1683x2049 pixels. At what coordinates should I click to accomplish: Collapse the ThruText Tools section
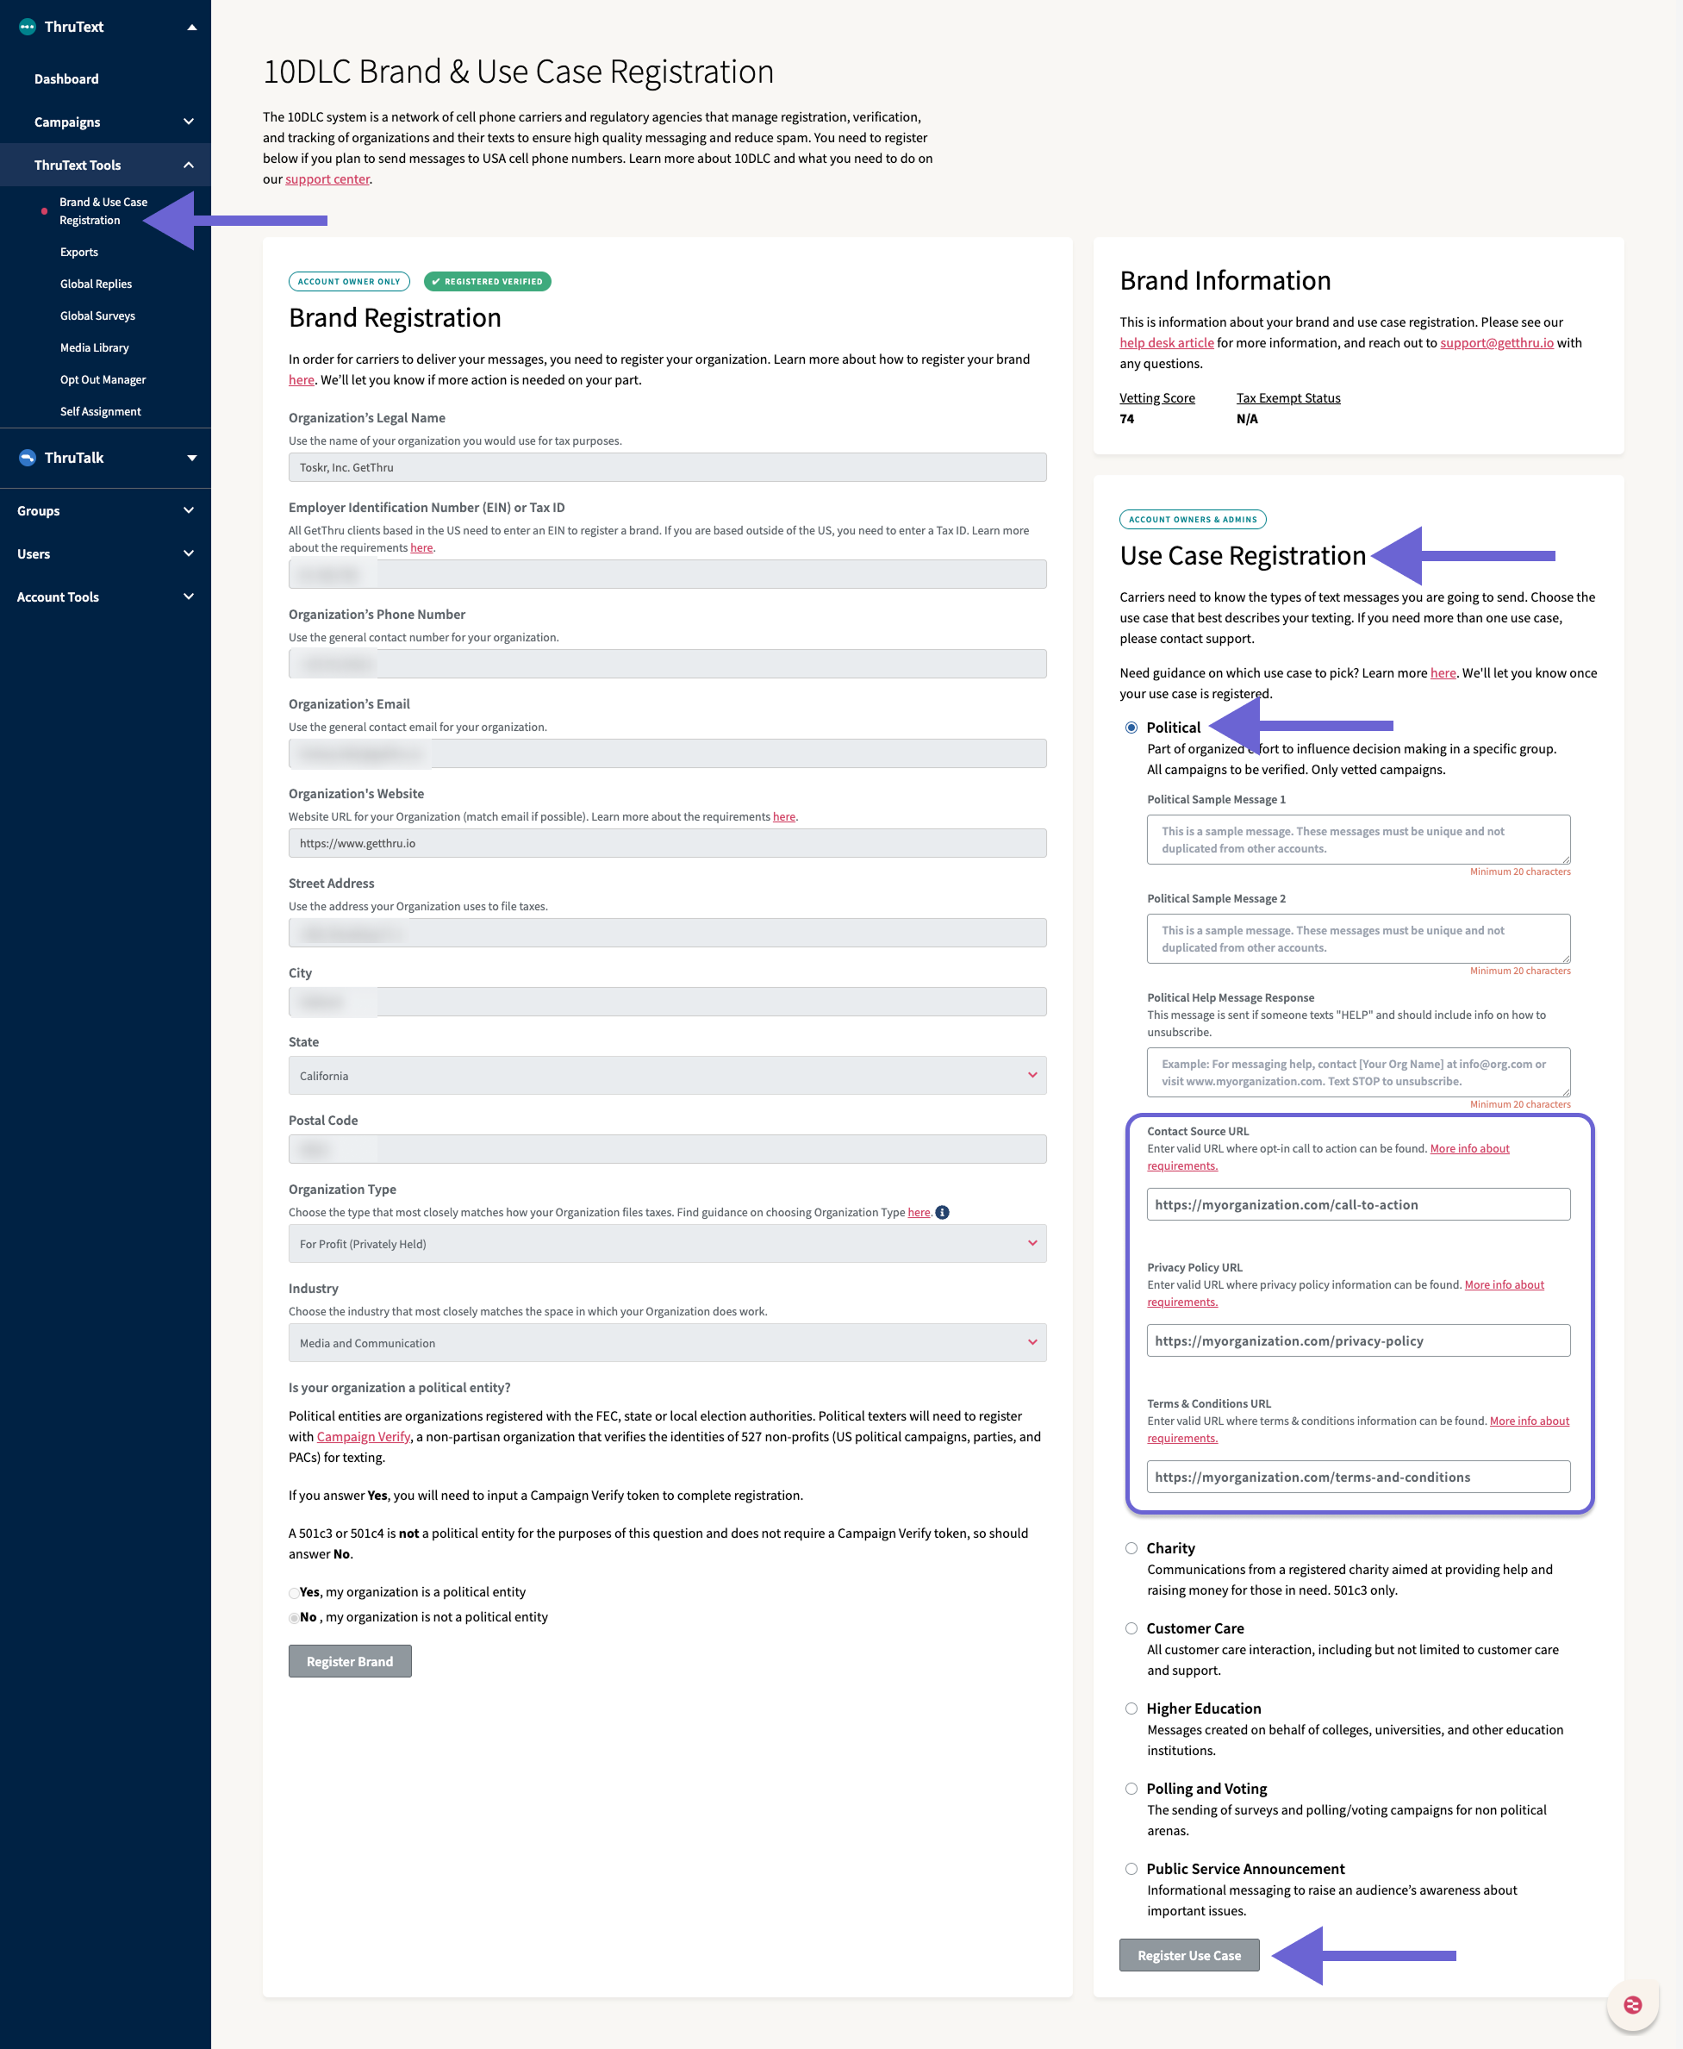[x=189, y=164]
